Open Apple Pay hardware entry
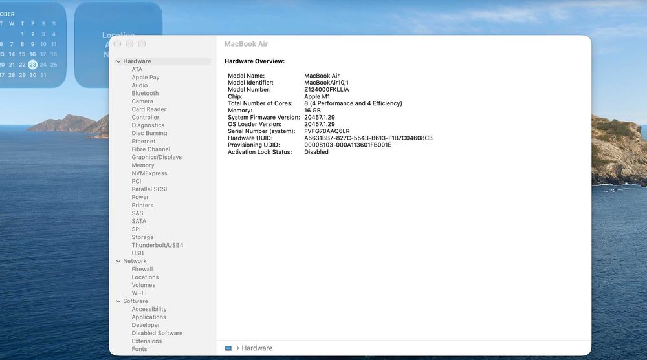Screen dimensions: 647x360 pyautogui.click(x=145, y=78)
